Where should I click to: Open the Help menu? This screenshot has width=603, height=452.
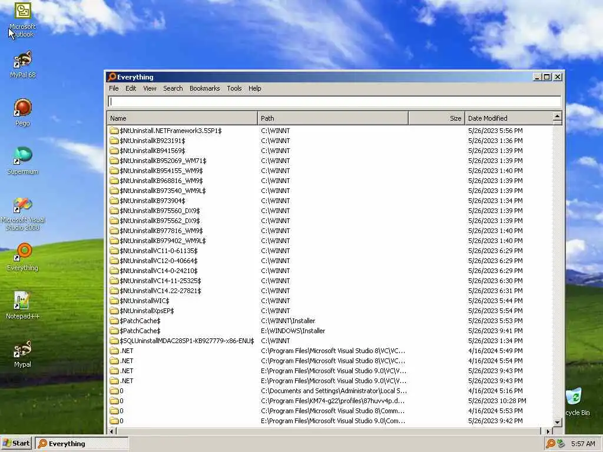coord(254,88)
